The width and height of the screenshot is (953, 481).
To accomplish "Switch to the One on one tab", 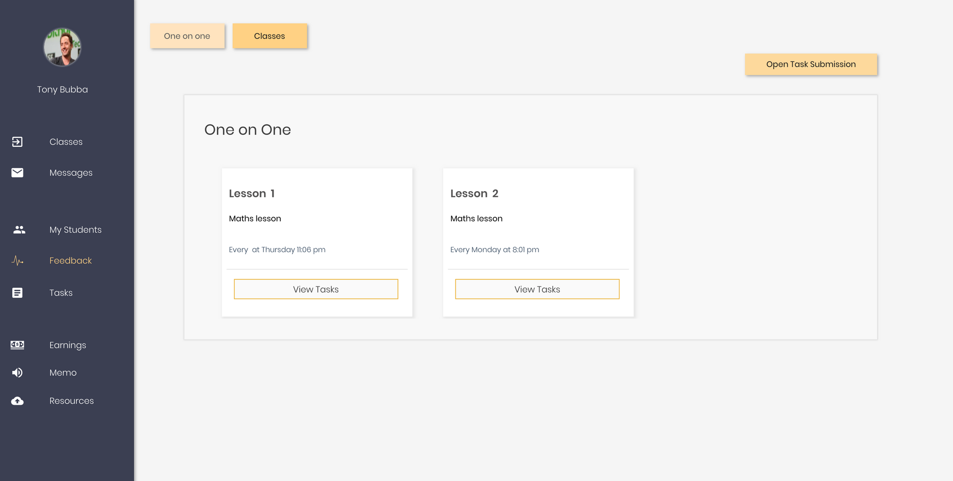I will coord(187,36).
